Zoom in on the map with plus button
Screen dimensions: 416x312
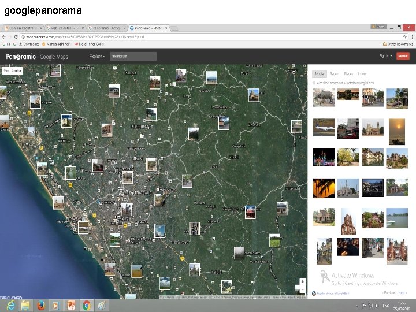pos(302,282)
